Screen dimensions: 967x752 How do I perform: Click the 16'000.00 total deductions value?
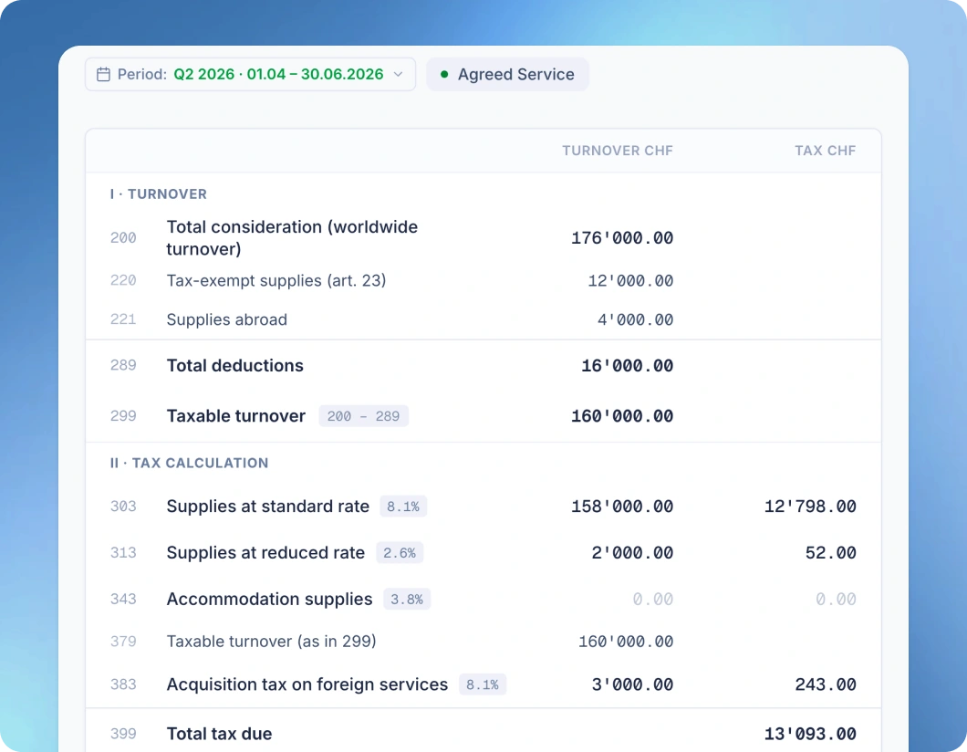(x=628, y=366)
